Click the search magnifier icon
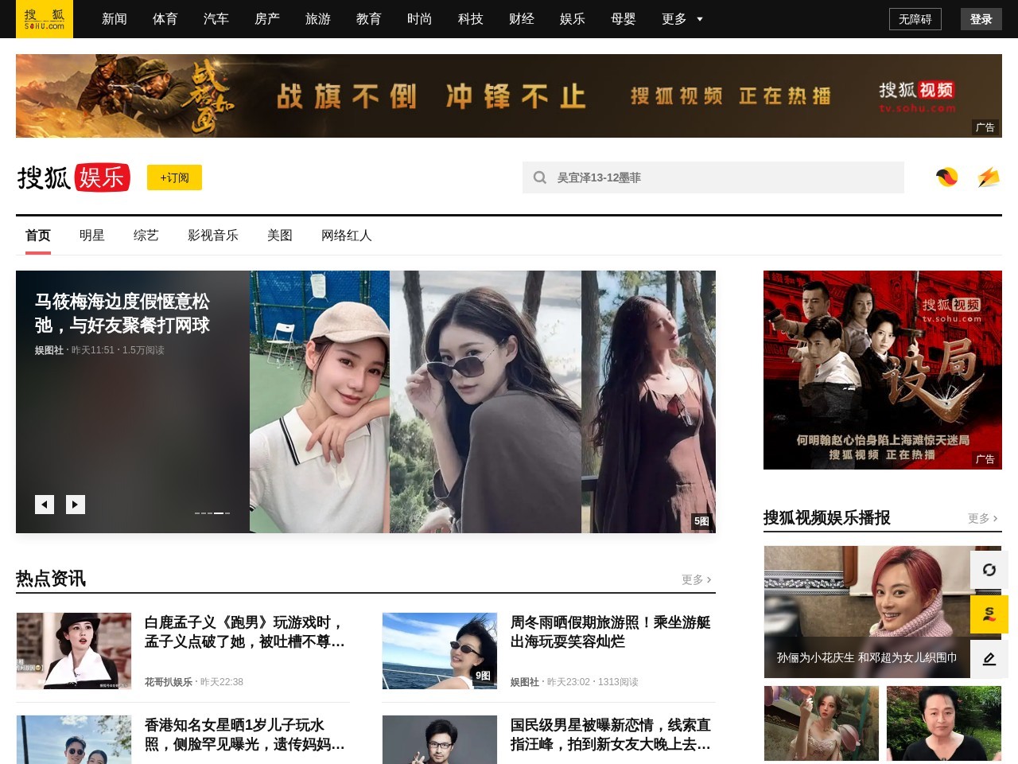Screen dimensions: 1018x764 point(540,177)
